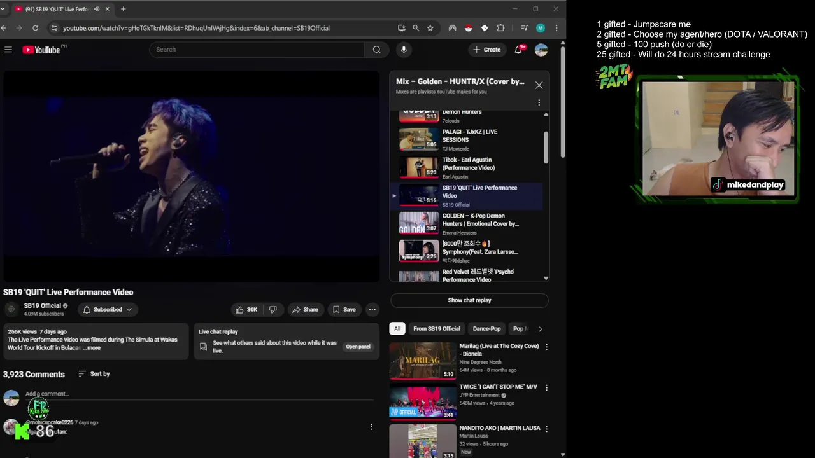Click the page vertical scrollbar
The width and height of the screenshot is (815, 458).
[563, 102]
